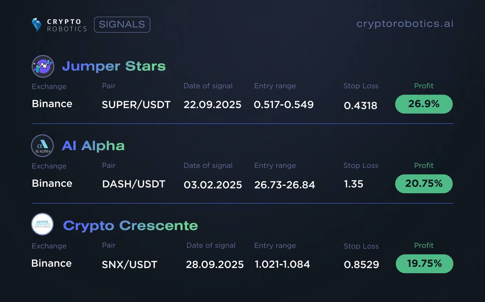Click the CRYPTO ROBOTICS brand name text
This screenshot has width=485, height=302.
(x=67, y=25)
